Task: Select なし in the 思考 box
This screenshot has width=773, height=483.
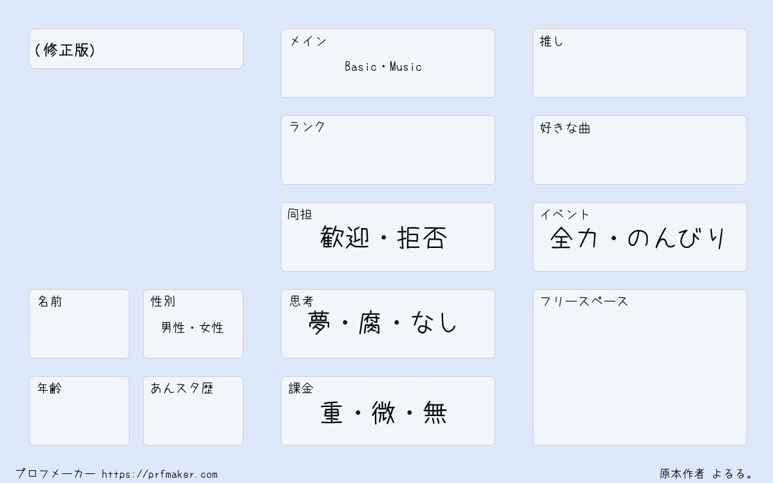Action: click(x=434, y=323)
